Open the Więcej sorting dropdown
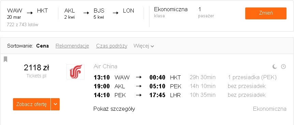The height and width of the screenshot is (125, 294). tap(144, 46)
